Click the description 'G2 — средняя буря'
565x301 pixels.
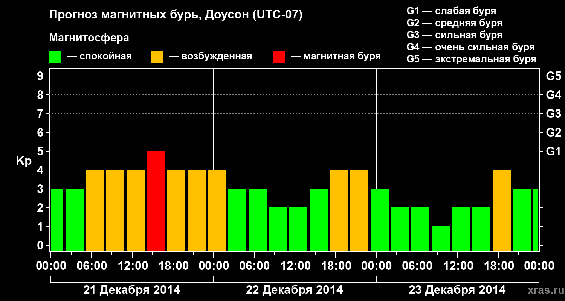pos(455,23)
